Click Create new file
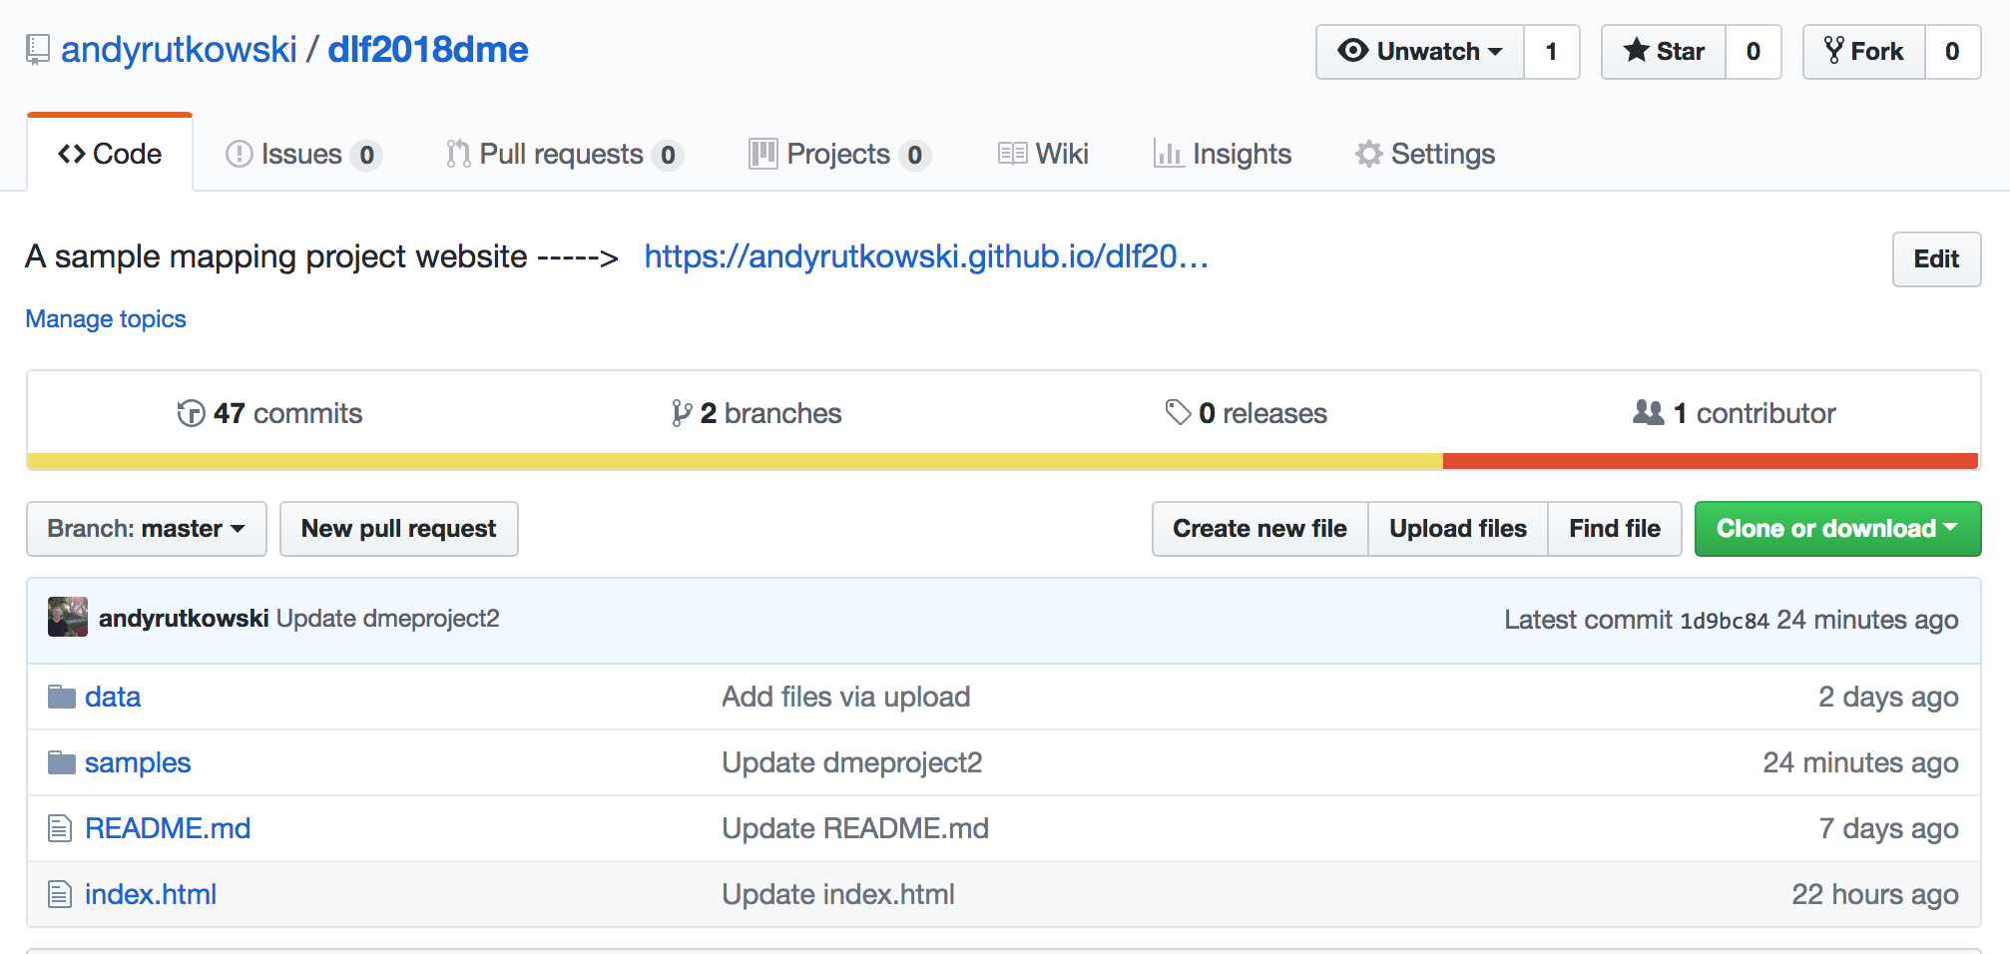 [1259, 529]
